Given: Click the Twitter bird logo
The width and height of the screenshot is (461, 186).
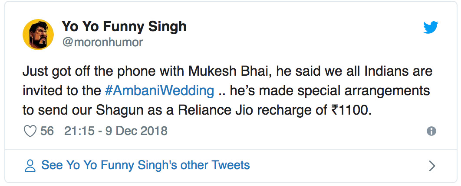Looking at the screenshot, I should pyautogui.click(x=431, y=28).
